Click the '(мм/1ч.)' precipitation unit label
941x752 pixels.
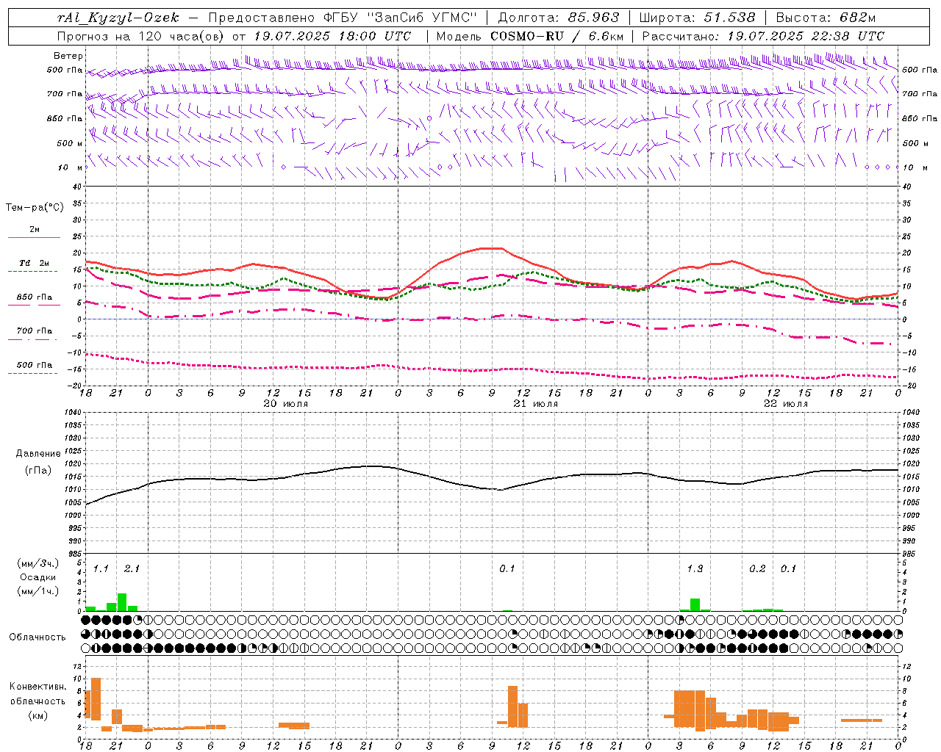pyautogui.click(x=37, y=591)
